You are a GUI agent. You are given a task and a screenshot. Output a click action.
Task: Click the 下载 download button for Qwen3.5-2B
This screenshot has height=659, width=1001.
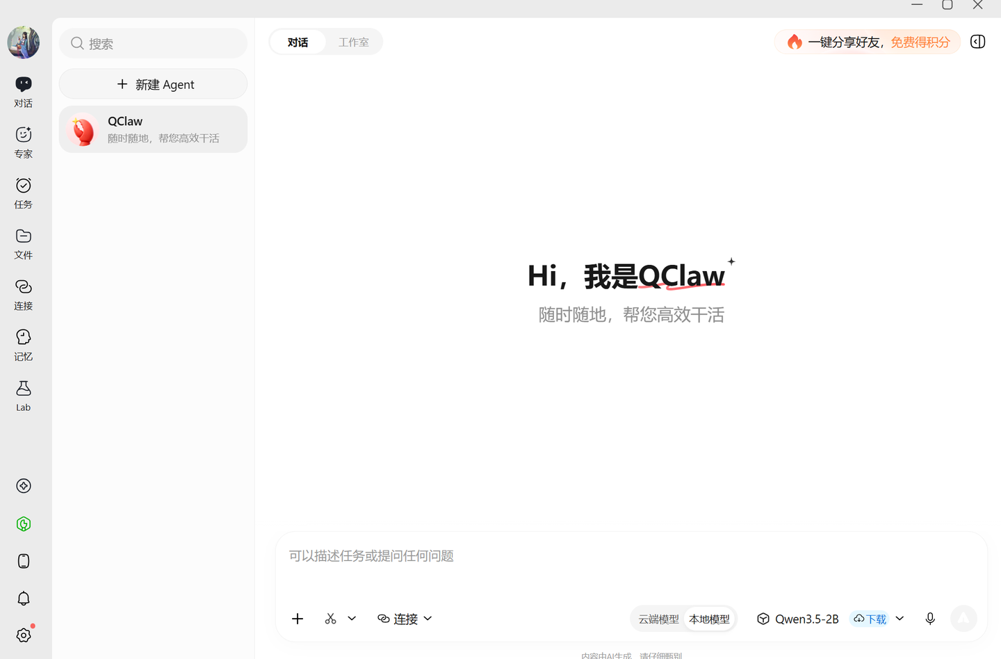(870, 619)
